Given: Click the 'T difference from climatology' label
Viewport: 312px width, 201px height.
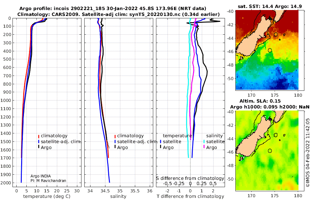Looking at the screenshot, I should pos(190,196).
